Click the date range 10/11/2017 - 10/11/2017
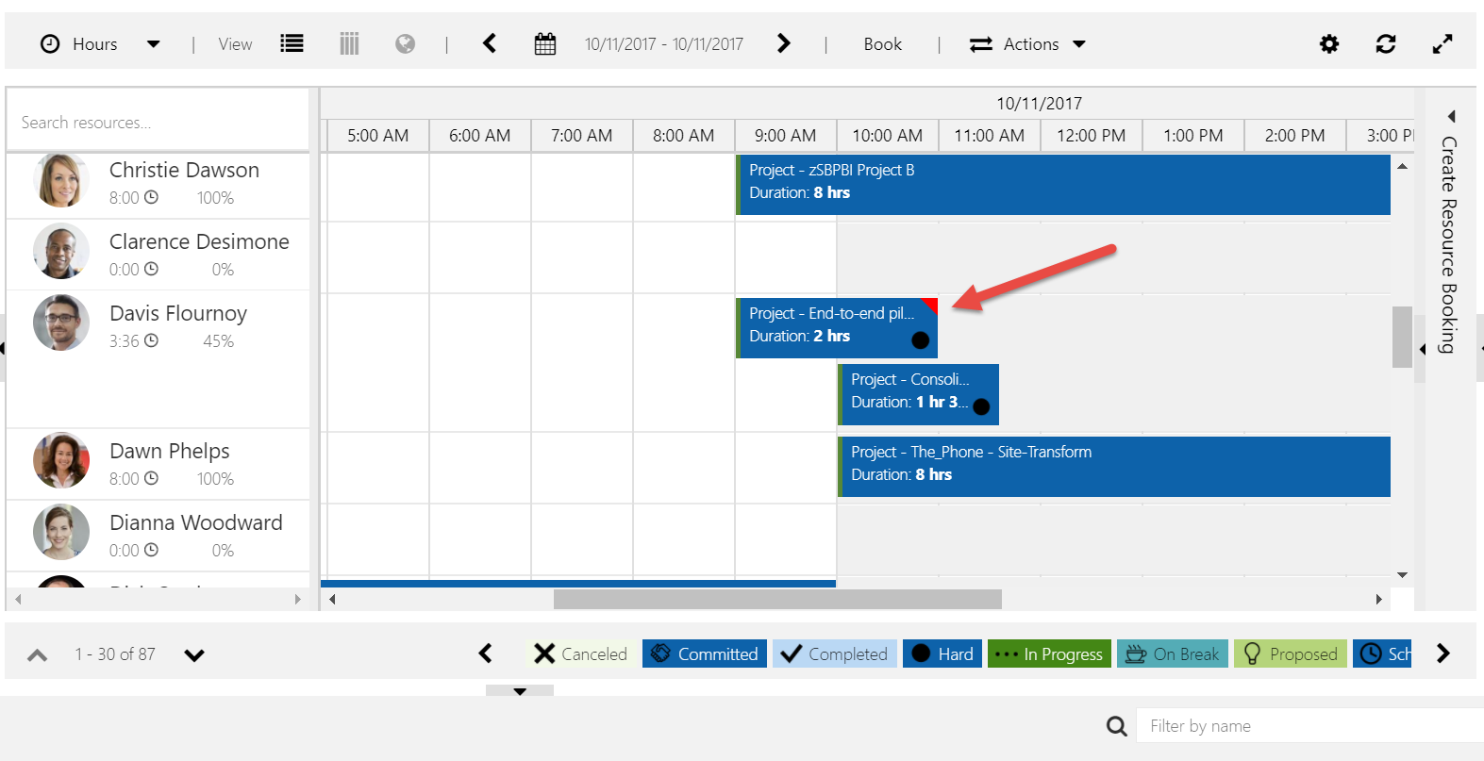The width and height of the screenshot is (1484, 761). coord(663,44)
